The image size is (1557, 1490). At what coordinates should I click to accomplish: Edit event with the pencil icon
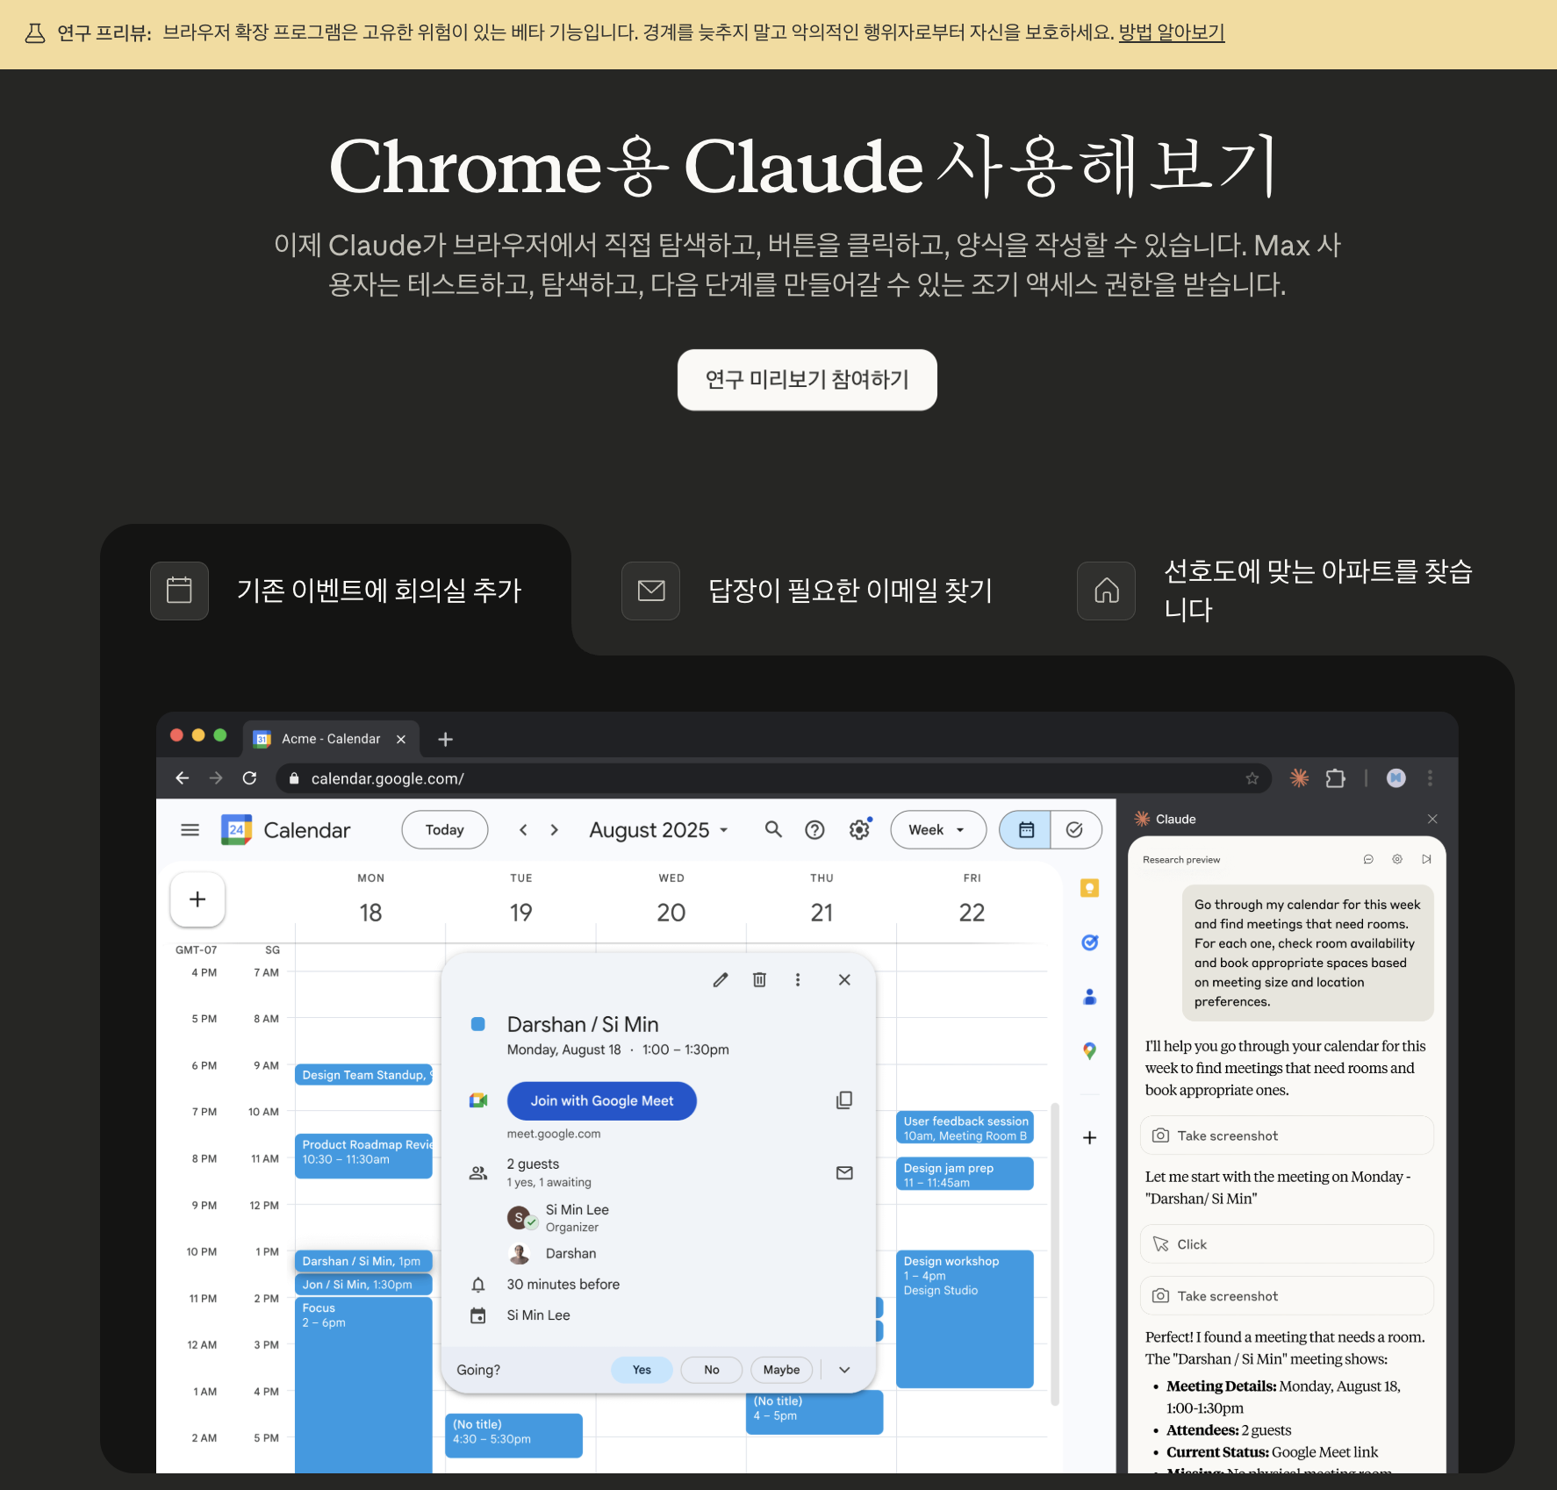coord(721,980)
